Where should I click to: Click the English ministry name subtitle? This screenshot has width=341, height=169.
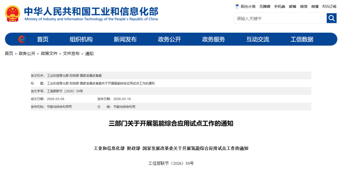(x=91, y=19)
